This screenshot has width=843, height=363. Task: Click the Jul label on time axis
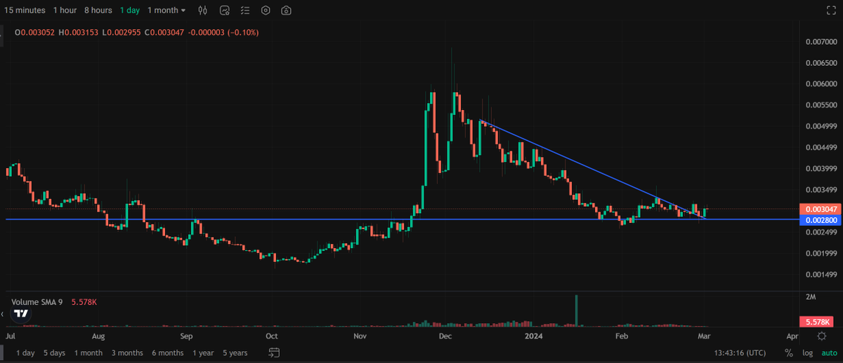click(x=11, y=336)
